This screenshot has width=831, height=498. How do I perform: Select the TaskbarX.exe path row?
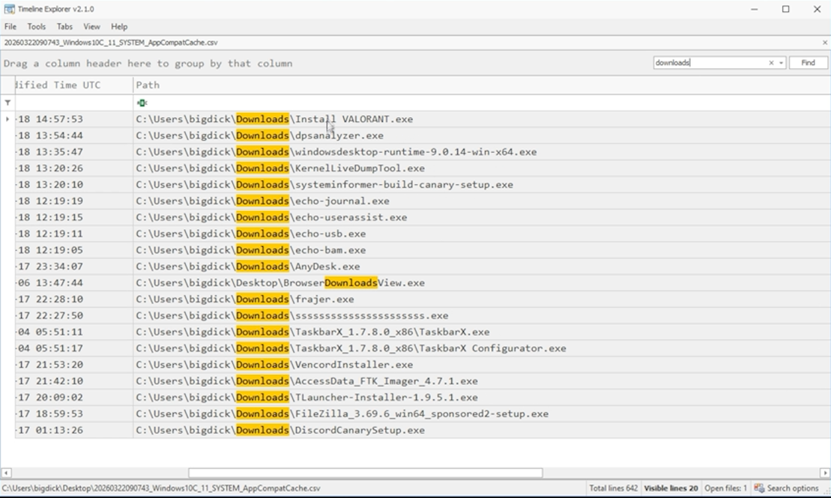click(481, 332)
